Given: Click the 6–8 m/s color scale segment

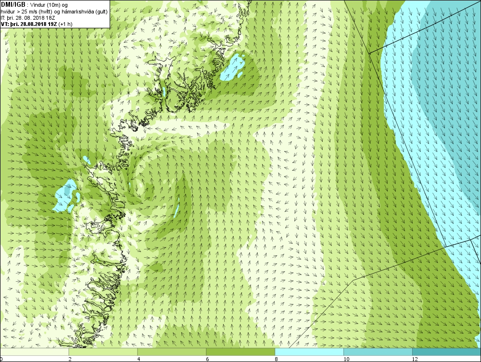Looking at the screenshot, I should tap(240, 351).
